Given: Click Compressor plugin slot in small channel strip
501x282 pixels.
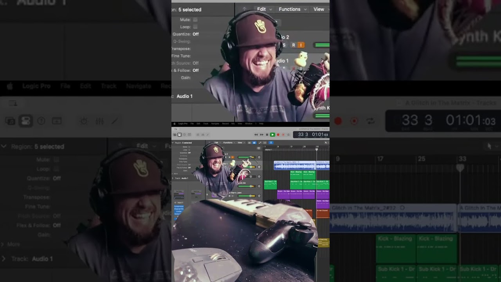Looking at the screenshot, I should tap(179, 206).
